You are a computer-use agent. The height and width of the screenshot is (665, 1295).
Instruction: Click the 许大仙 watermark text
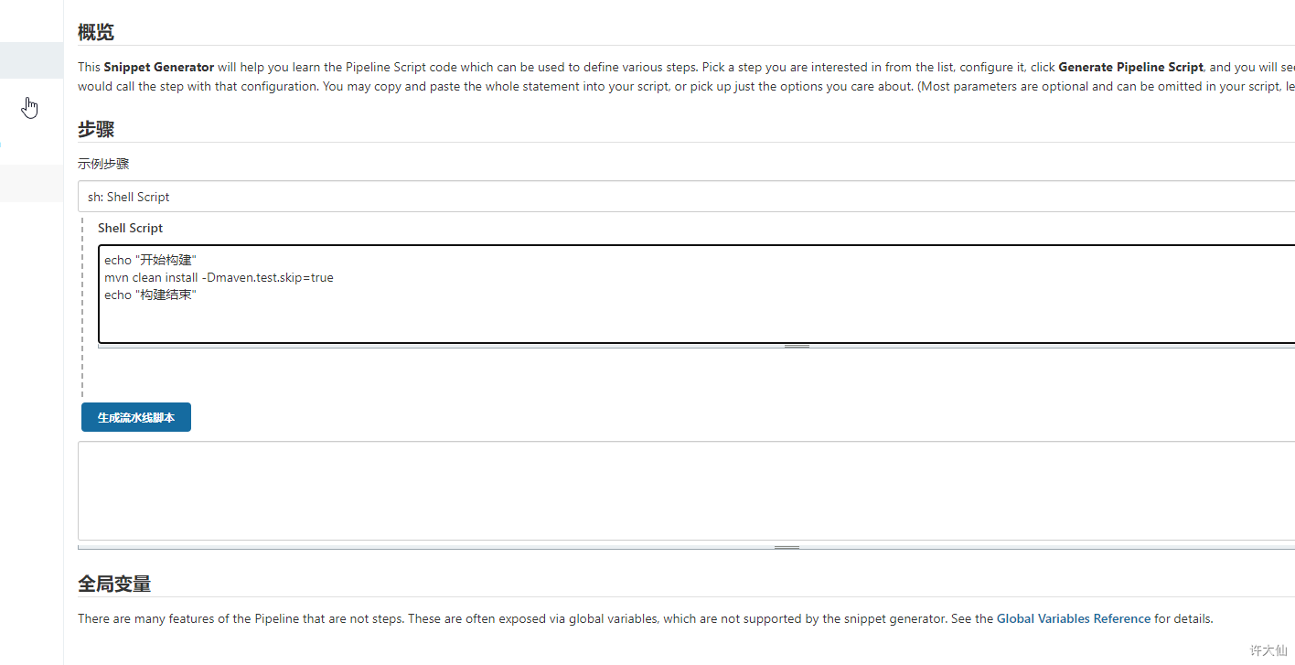[x=1268, y=650]
